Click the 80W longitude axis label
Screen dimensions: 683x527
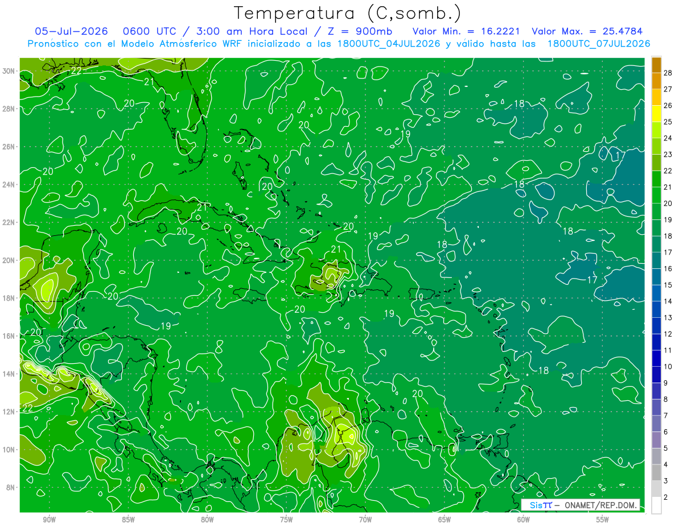tap(207, 520)
